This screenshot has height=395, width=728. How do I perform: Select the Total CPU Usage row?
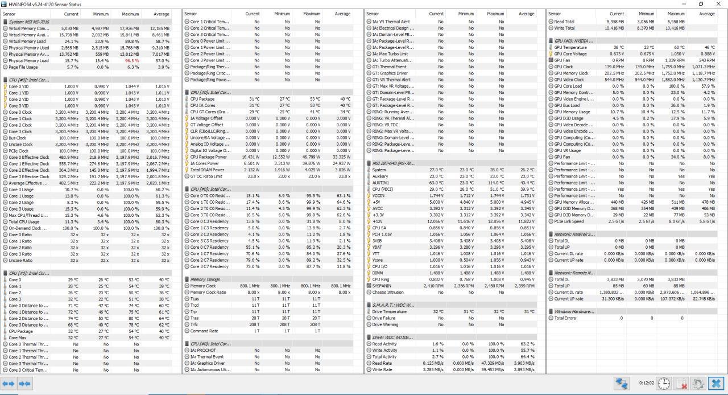coord(86,221)
